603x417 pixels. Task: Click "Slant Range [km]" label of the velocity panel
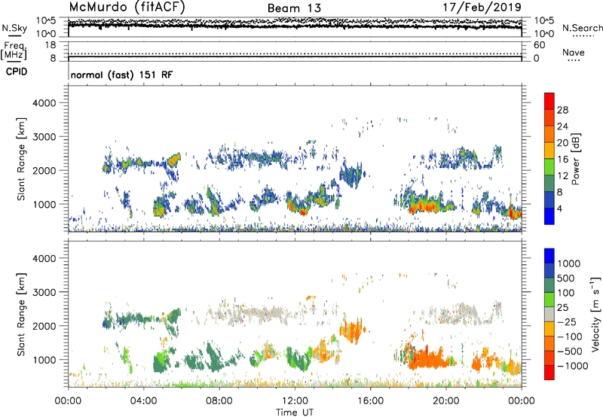pos(21,314)
